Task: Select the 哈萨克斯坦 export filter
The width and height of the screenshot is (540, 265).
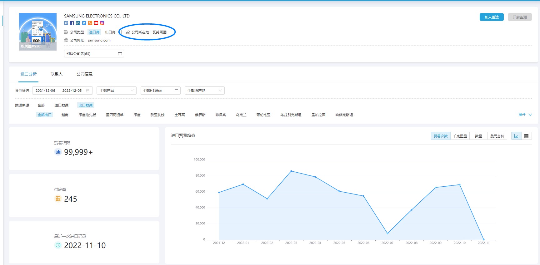Action: point(344,115)
